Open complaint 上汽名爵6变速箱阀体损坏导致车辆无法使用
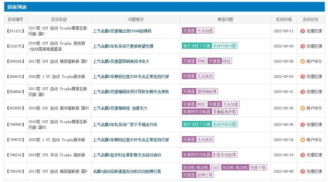Screen dimensions: 328x182 [131, 92]
